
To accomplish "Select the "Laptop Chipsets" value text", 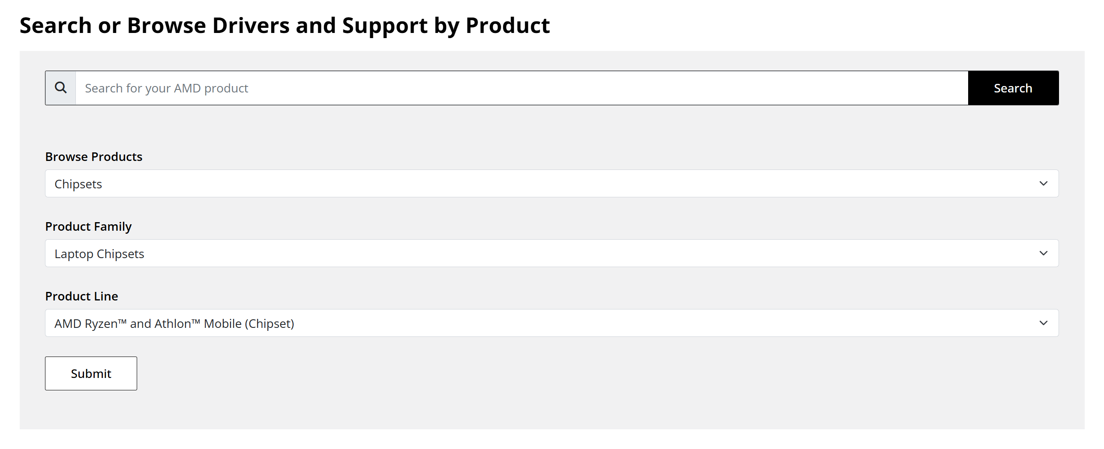I will (x=99, y=254).
